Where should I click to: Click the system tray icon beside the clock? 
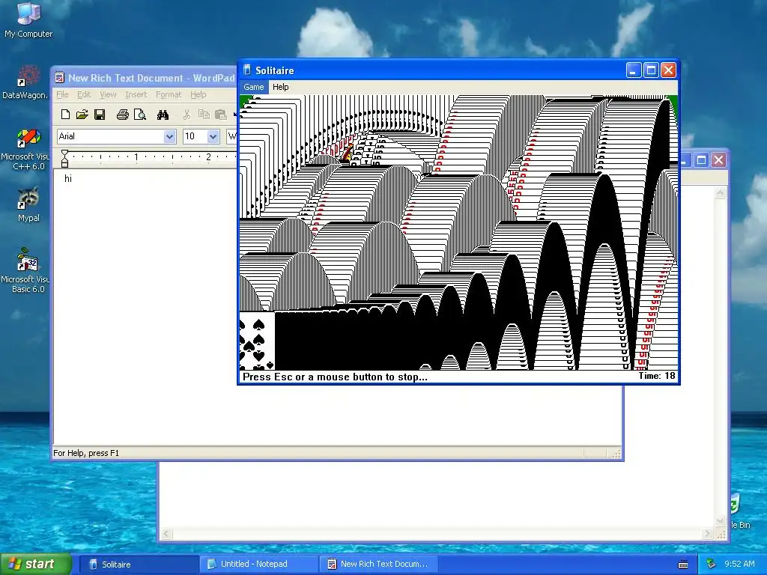(712, 564)
